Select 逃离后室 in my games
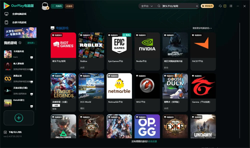This screenshot has width=250, height=148. click(x=19, y=78)
